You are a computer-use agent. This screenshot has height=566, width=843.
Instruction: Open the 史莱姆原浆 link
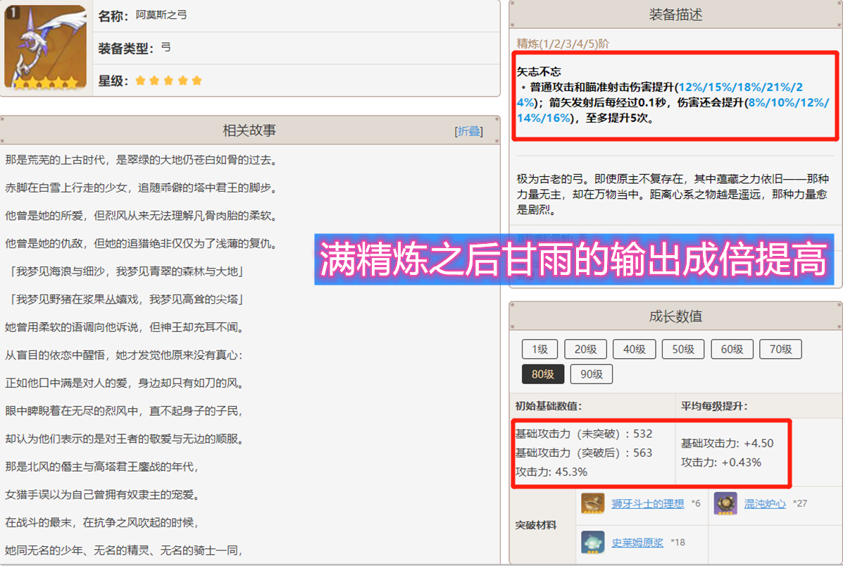(x=637, y=543)
